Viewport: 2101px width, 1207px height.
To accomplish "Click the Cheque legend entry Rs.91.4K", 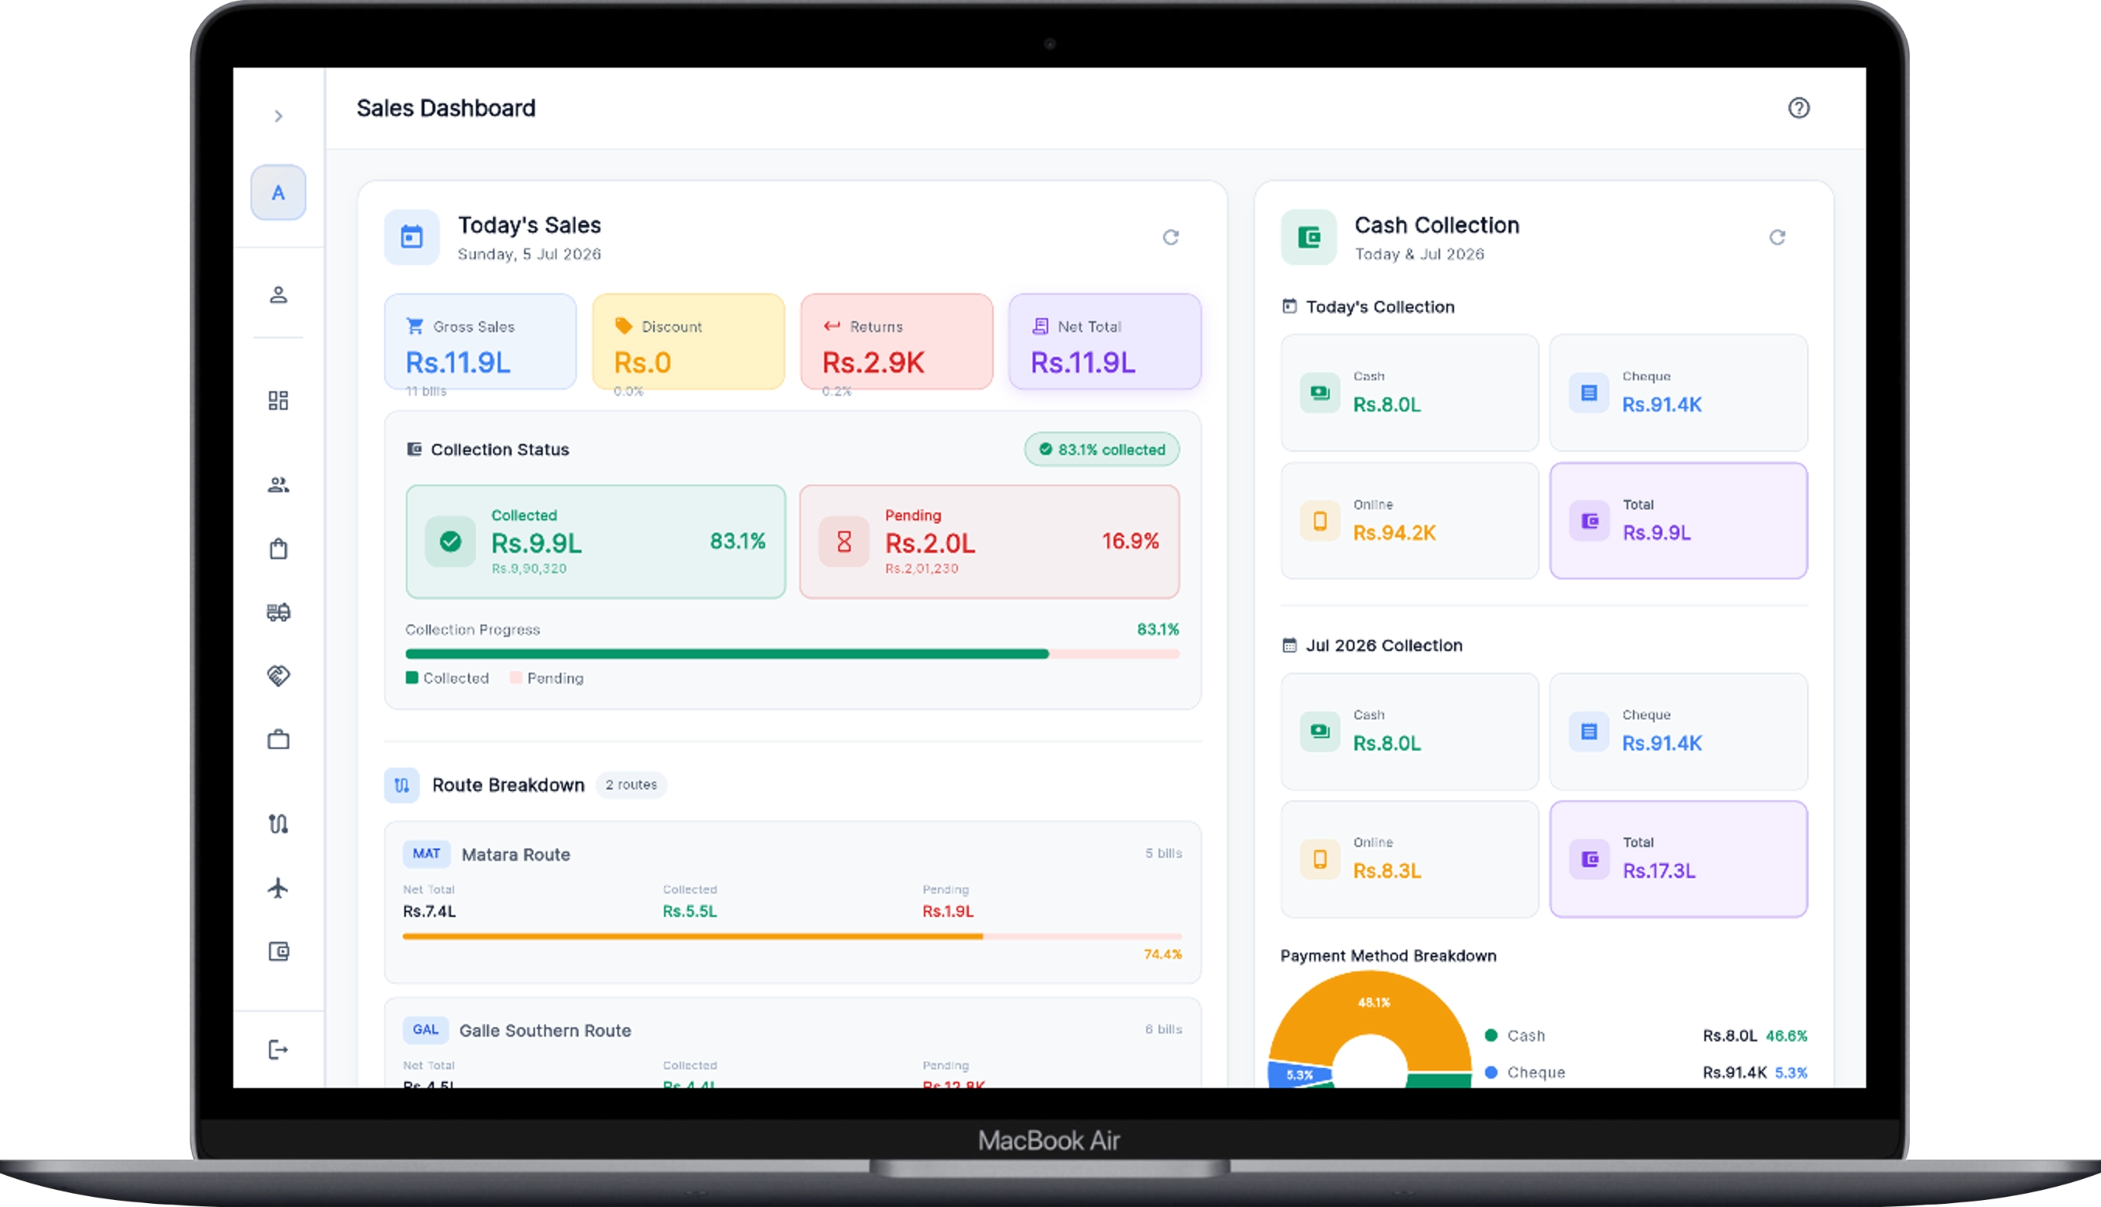I will (x=1646, y=1072).
